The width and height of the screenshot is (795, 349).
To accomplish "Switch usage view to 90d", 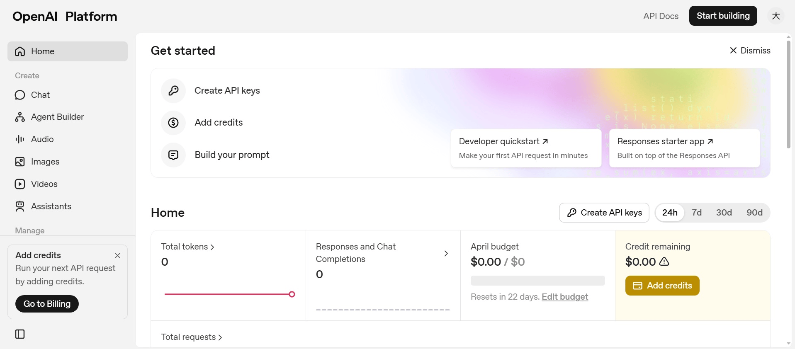I will click(754, 213).
